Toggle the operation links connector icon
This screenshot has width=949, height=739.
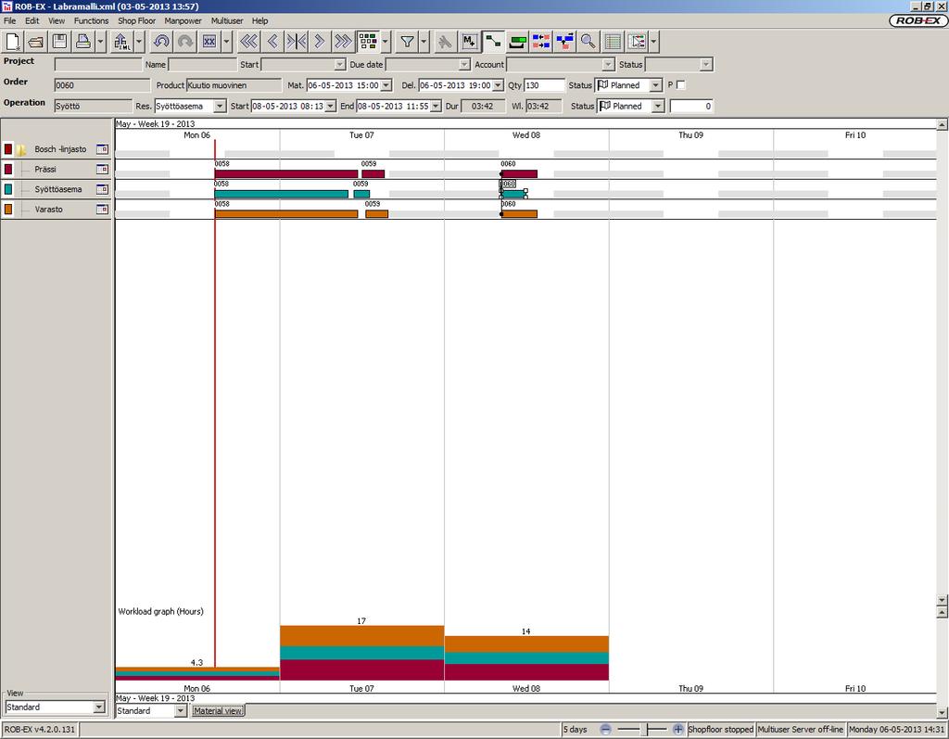493,41
